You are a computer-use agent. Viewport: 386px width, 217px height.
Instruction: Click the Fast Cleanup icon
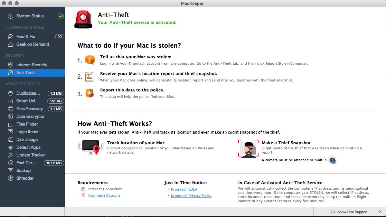coord(10,163)
